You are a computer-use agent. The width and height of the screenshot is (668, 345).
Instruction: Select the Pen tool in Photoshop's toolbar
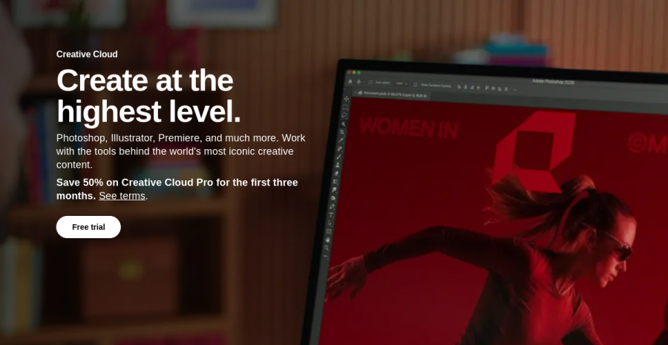coord(332,206)
